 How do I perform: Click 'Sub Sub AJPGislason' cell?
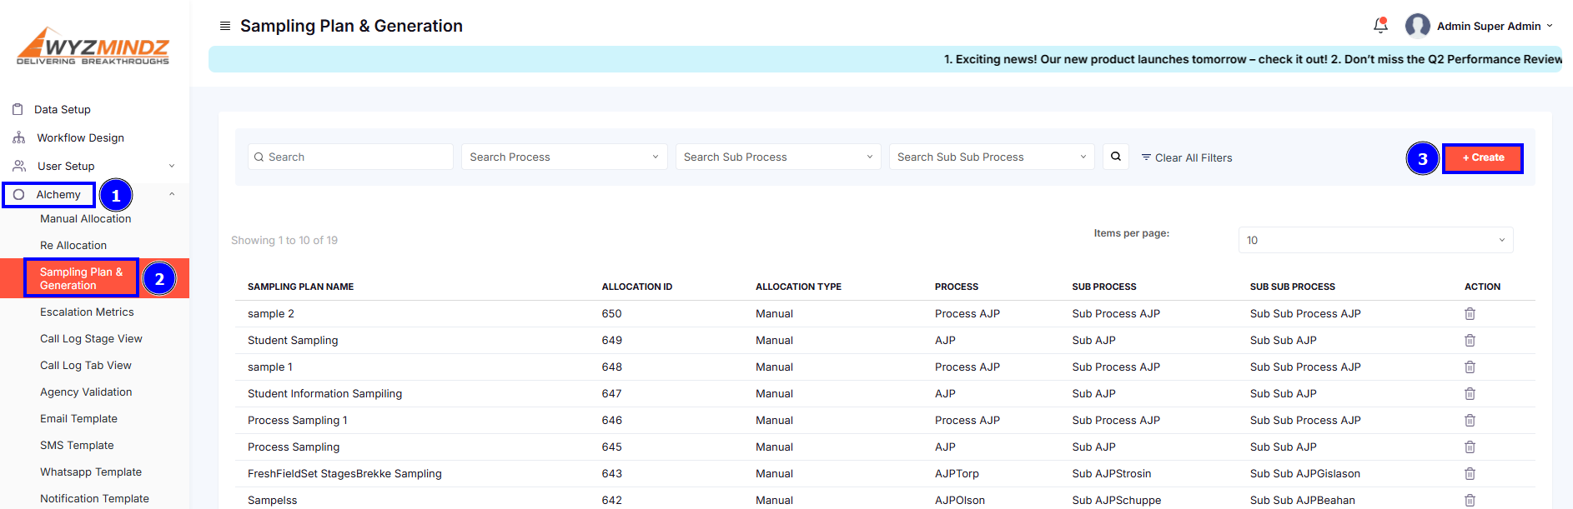[1305, 474]
